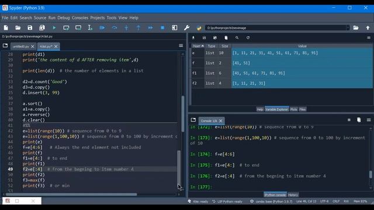The image size is (374, 210).
Task: Click the conda base Python environment status
Action: tap(271, 201)
